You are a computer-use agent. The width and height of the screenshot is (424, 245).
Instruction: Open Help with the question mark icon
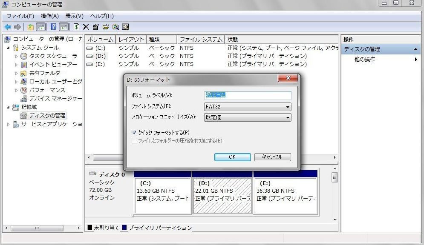(54, 27)
